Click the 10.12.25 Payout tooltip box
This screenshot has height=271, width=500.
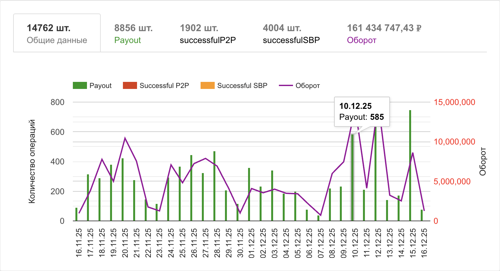pos(362,112)
